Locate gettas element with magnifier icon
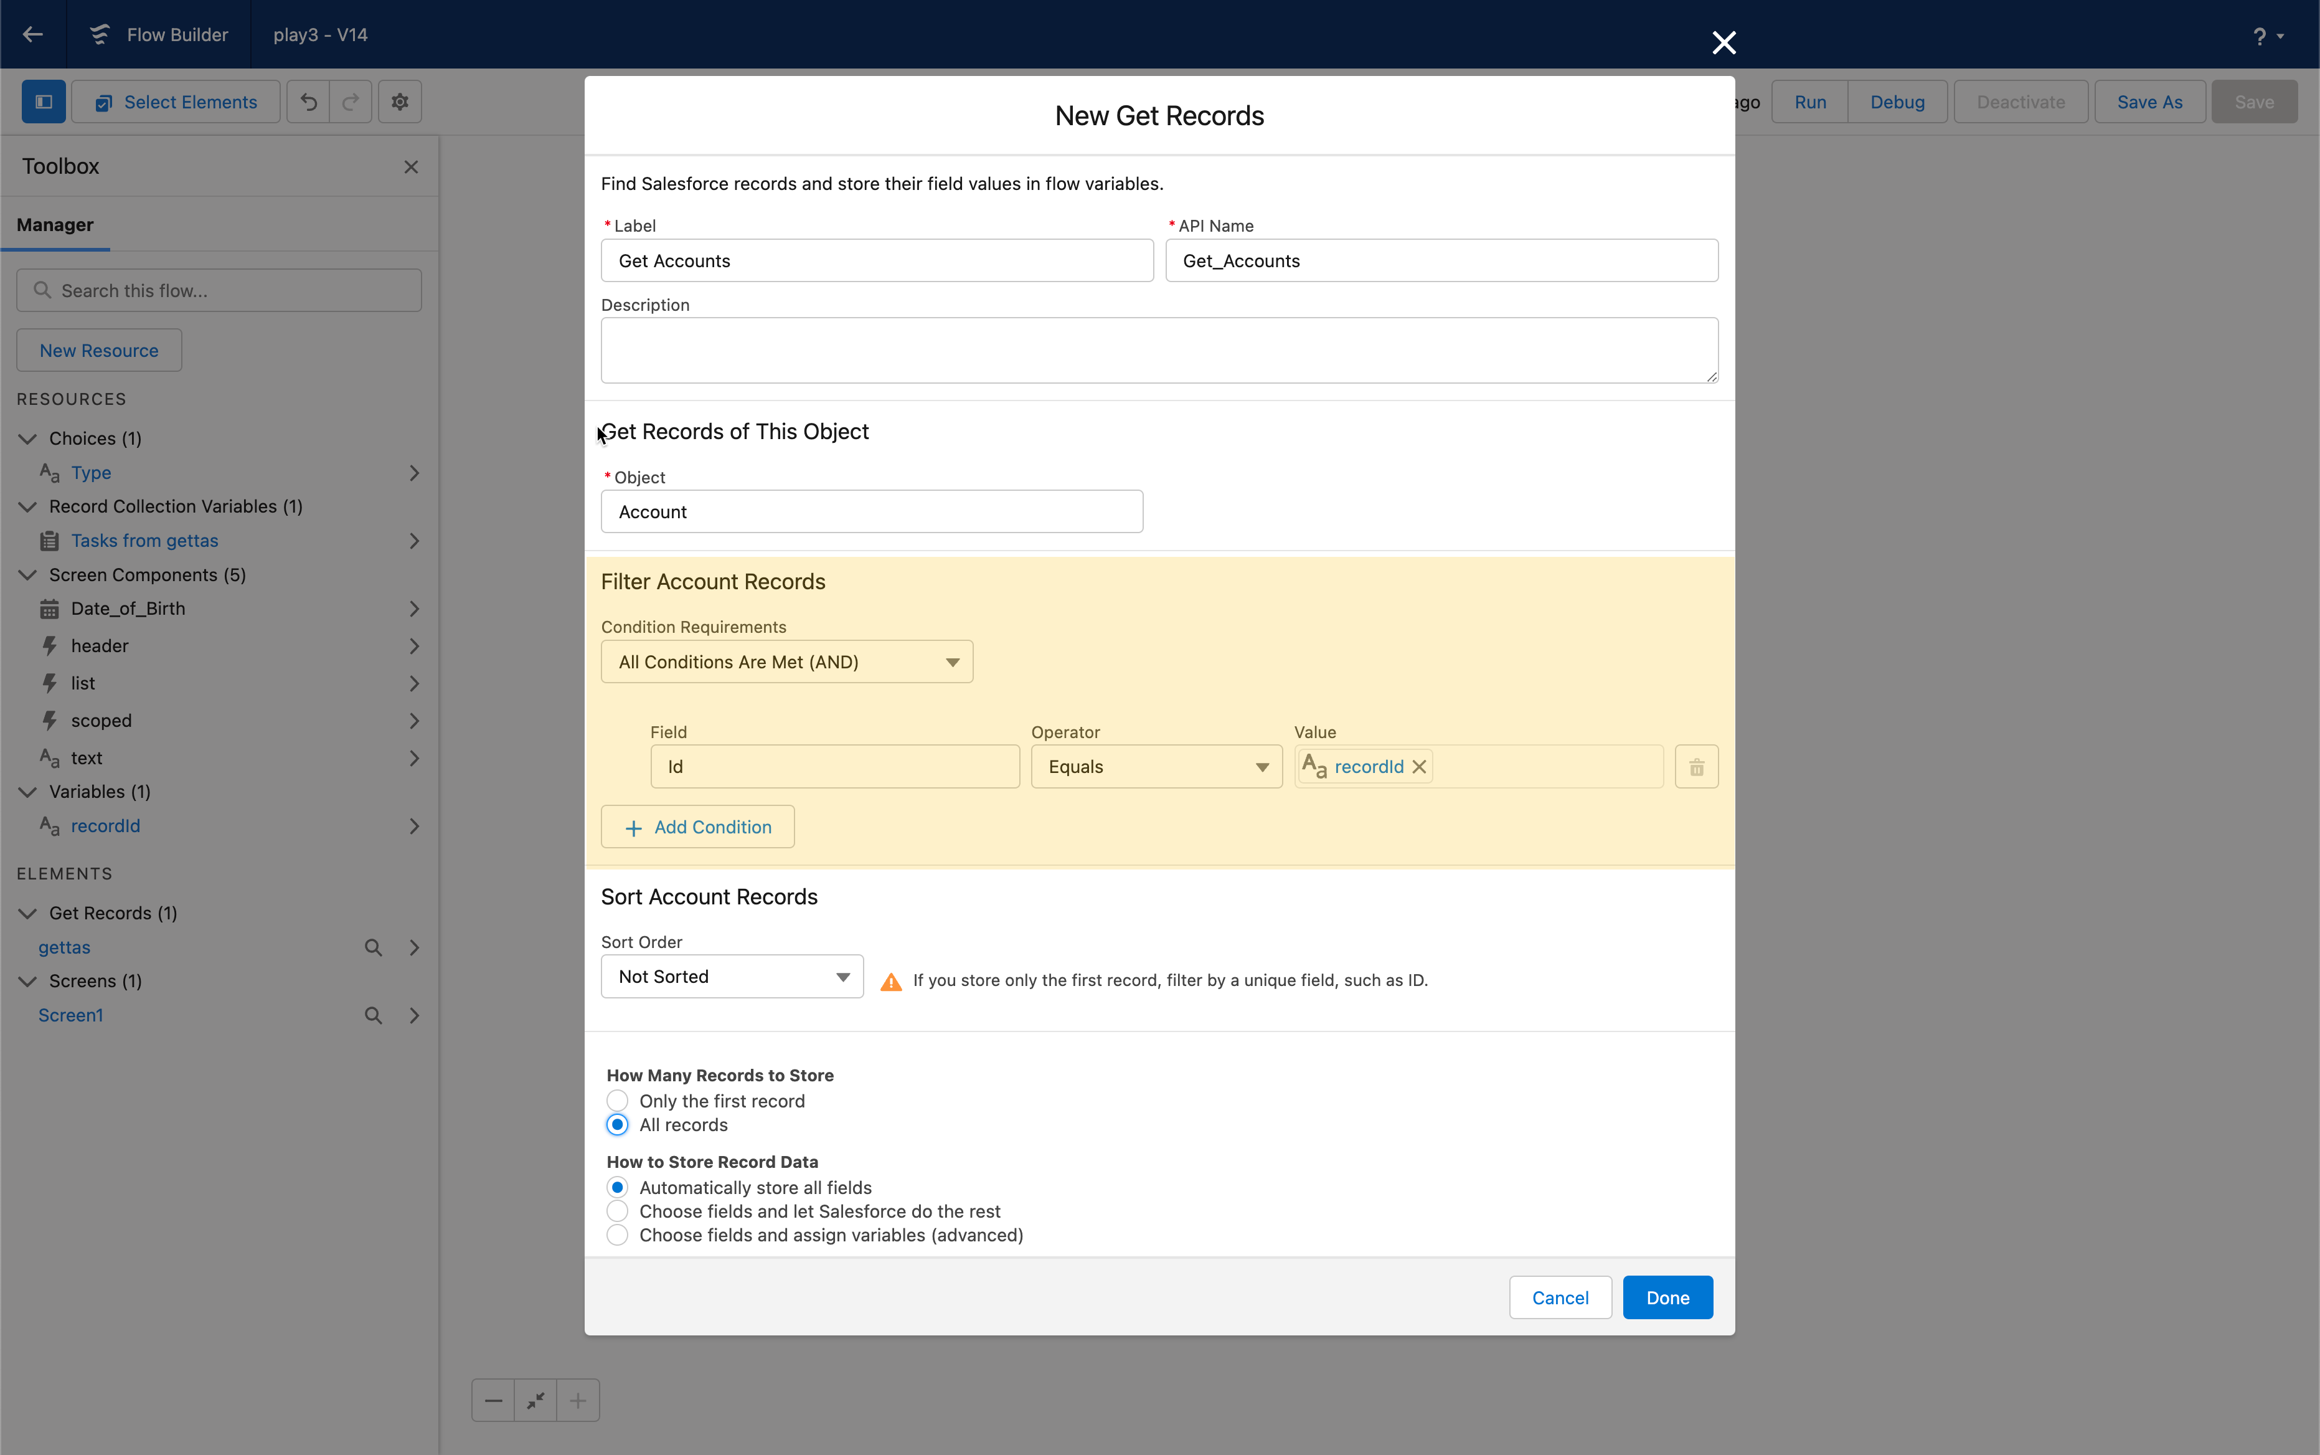 coord(373,948)
